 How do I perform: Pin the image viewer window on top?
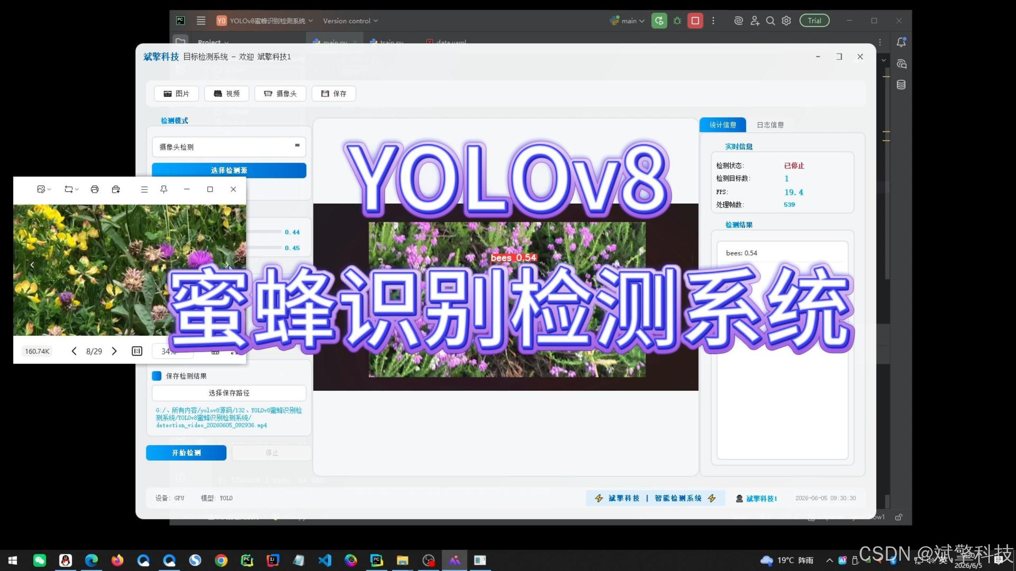(x=164, y=190)
